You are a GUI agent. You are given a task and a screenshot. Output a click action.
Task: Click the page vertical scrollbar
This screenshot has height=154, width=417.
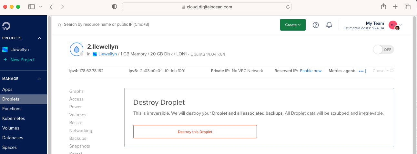pos(414,85)
